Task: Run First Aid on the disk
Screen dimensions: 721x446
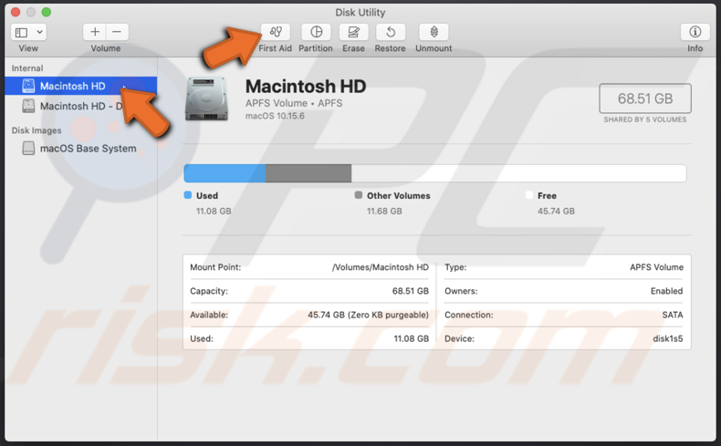Action: coord(275,32)
